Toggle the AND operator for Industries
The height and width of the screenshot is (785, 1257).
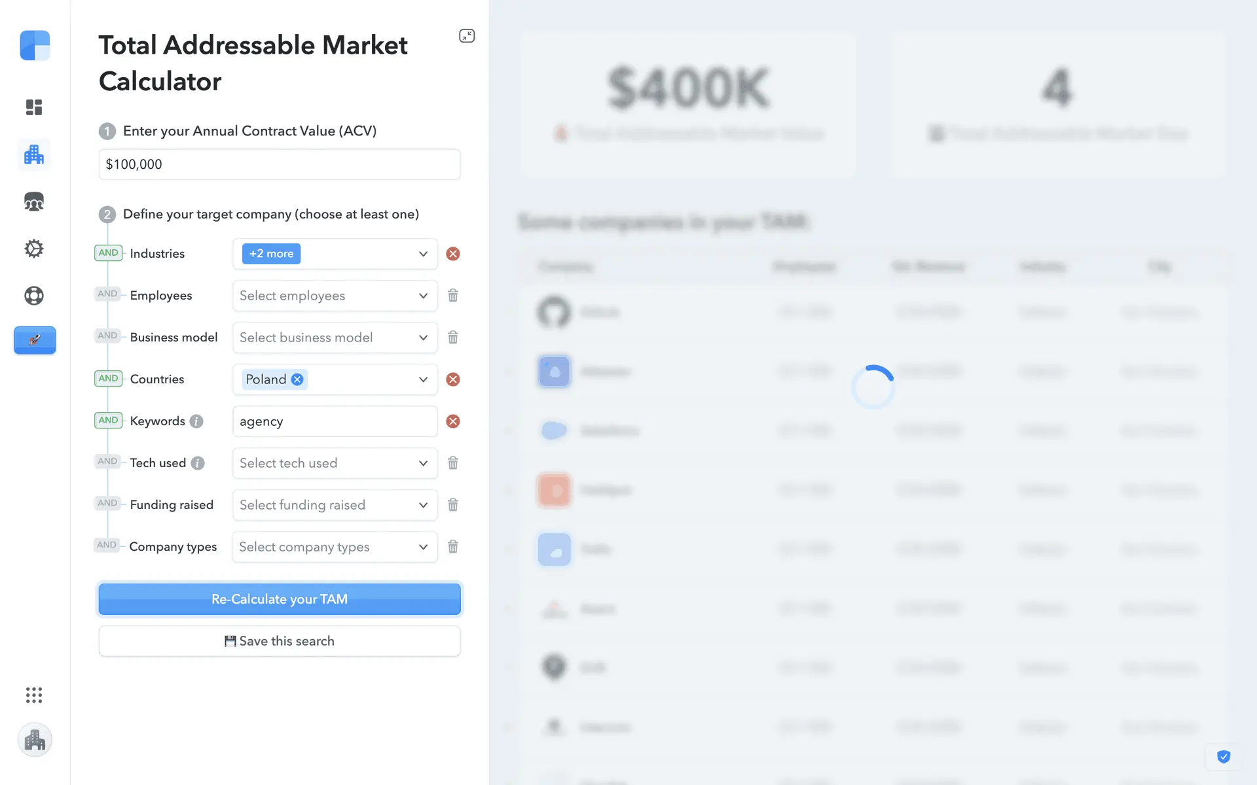108,253
